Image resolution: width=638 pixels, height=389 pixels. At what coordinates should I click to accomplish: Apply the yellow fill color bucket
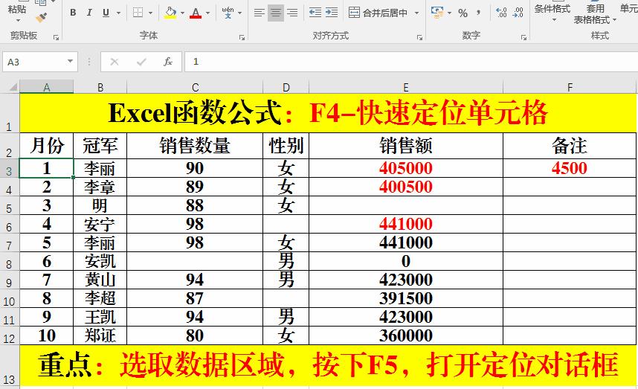tap(170, 13)
